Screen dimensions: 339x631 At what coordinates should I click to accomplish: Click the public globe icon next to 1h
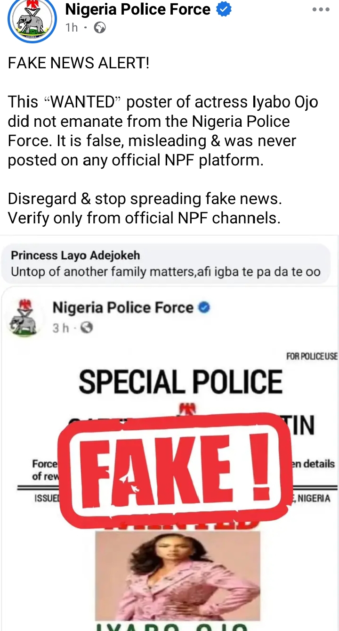[x=100, y=28]
